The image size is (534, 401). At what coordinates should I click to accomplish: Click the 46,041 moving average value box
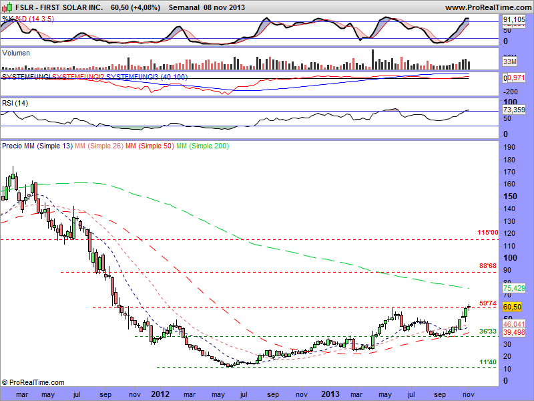(x=514, y=324)
